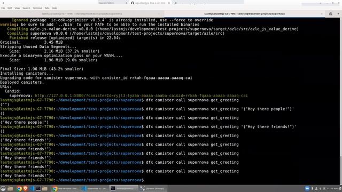Click the 'Compiling azle-js-value-derive' line
Viewport: 342px width, 192px height.
(x=153, y=29)
